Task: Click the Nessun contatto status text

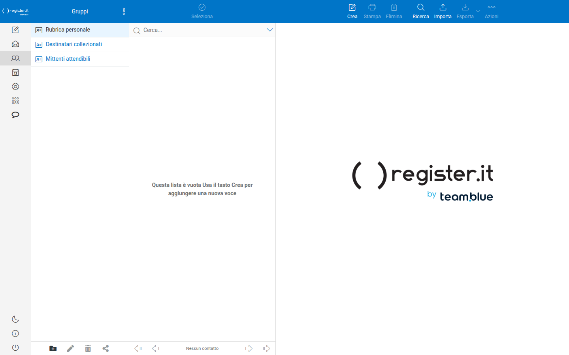Action: [202, 348]
